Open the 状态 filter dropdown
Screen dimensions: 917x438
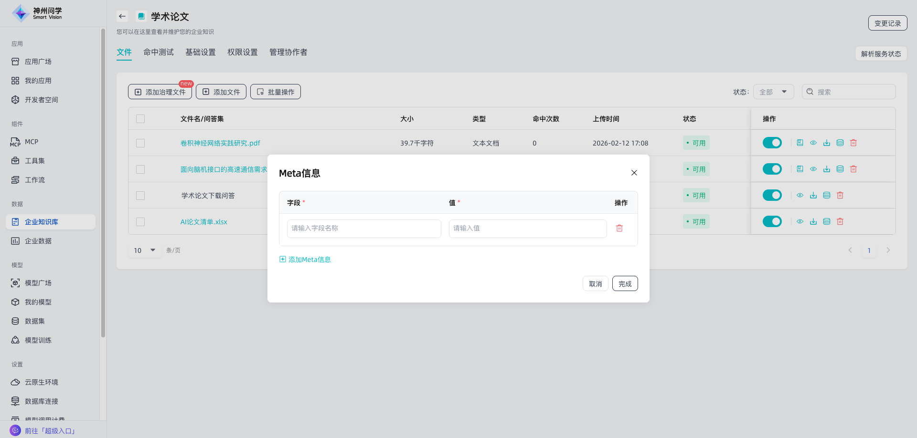773,92
